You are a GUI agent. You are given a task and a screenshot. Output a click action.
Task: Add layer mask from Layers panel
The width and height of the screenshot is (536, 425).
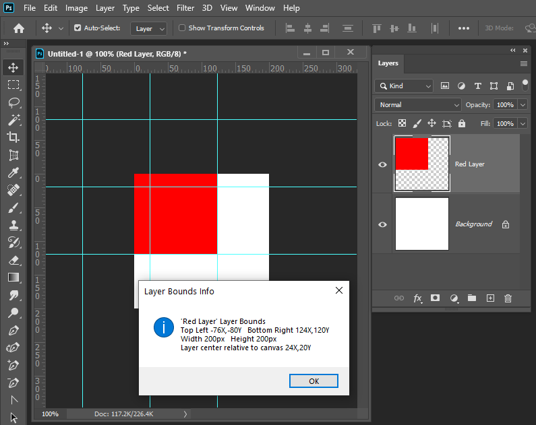pos(436,298)
